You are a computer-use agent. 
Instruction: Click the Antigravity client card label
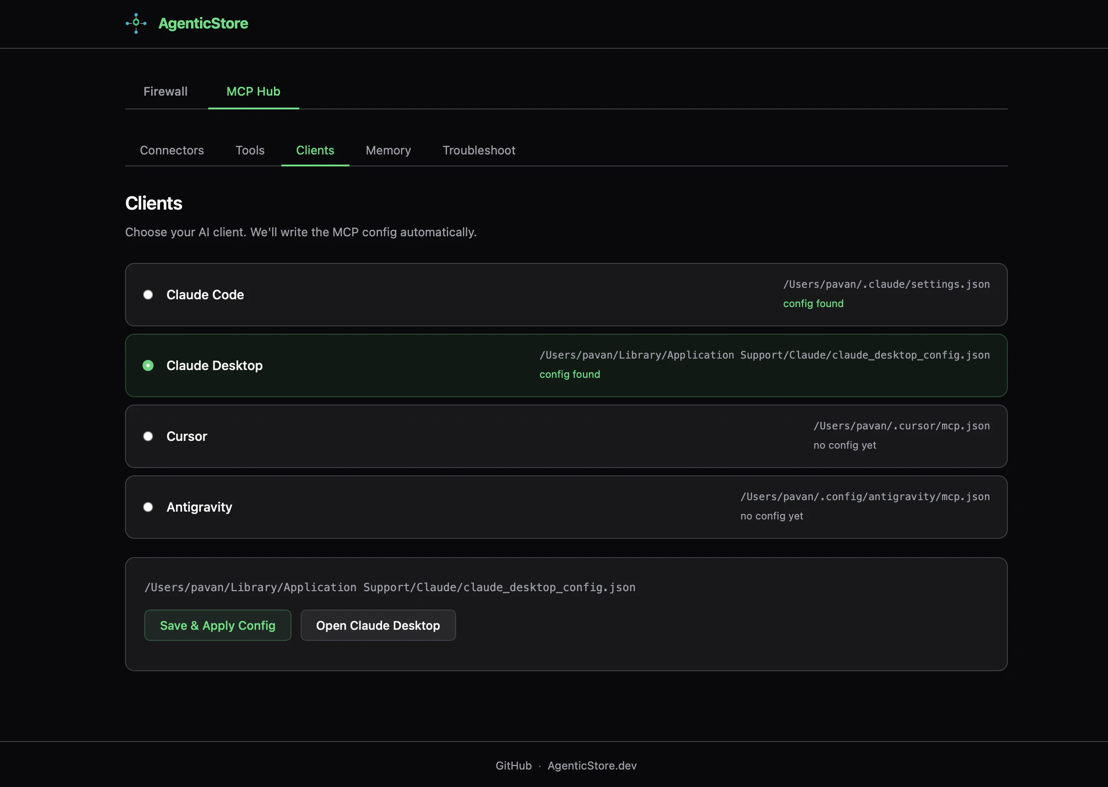pyautogui.click(x=199, y=507)
